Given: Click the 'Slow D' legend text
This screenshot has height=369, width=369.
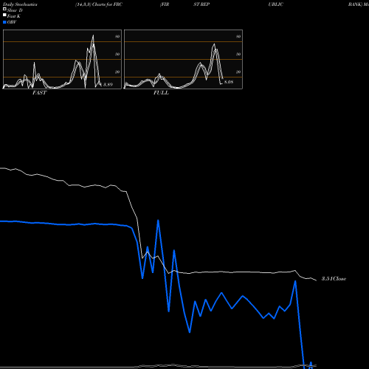Looking at the screenshot, I should click(15, 10).
